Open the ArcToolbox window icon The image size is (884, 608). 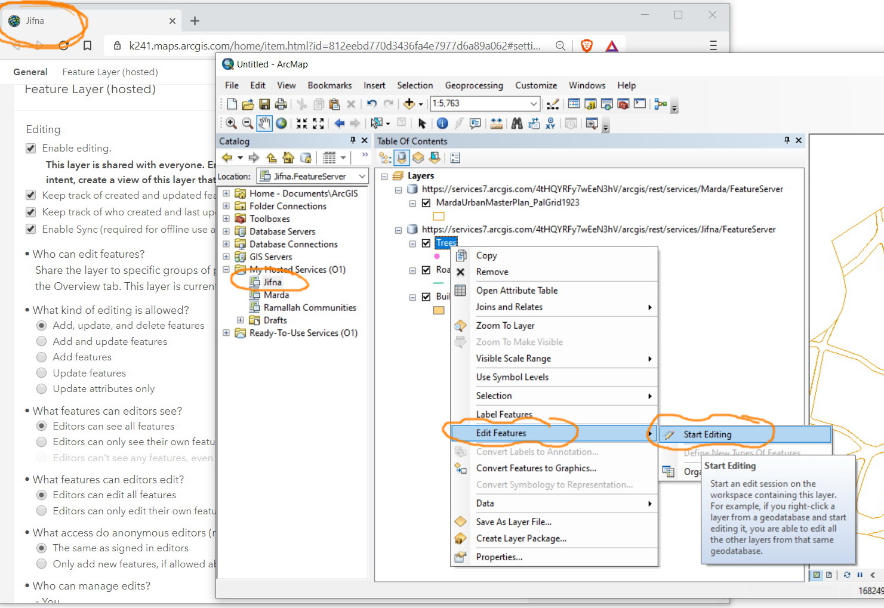point(623,104)
